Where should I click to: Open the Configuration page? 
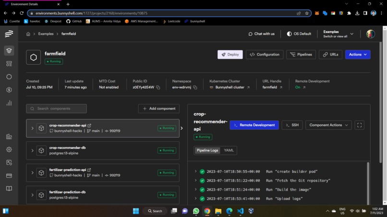pyautogui.click(x=265, y=55)
